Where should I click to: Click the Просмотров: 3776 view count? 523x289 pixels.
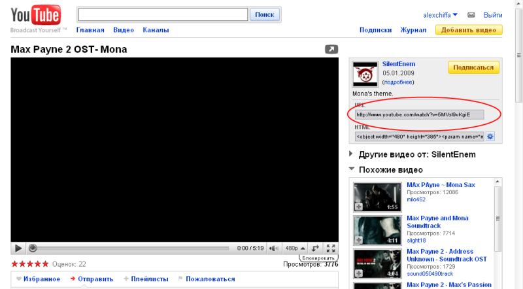[x=311, y=264]
